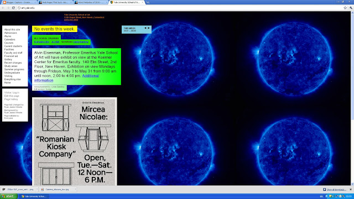The width and height of the screenshot is (354, 199).
Task: Open the Summer programs link
Action: (14, 70)
